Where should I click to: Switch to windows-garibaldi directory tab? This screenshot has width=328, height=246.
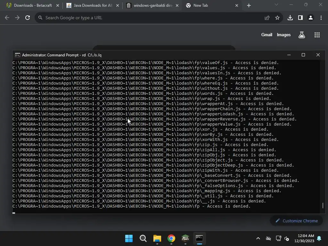(x=152, y=5)
